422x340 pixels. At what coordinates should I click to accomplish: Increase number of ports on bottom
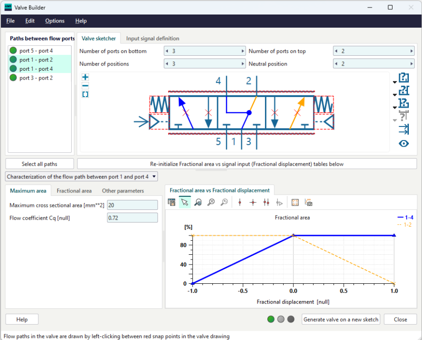coord(242,51)
